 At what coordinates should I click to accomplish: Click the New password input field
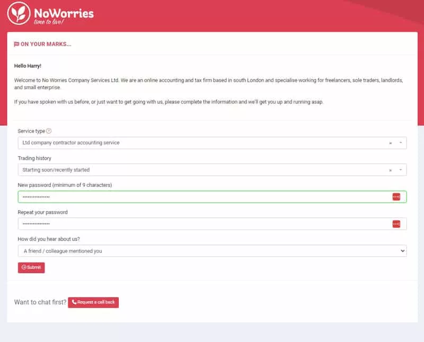point(212,197)
